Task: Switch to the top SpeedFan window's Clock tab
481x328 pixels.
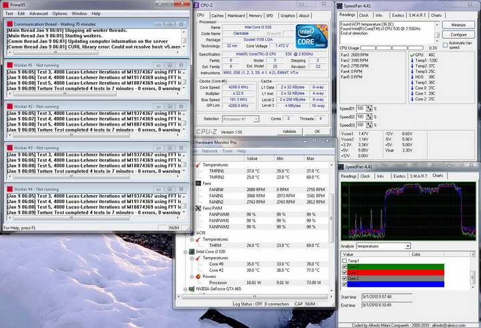Action: [x=364, y=15]
